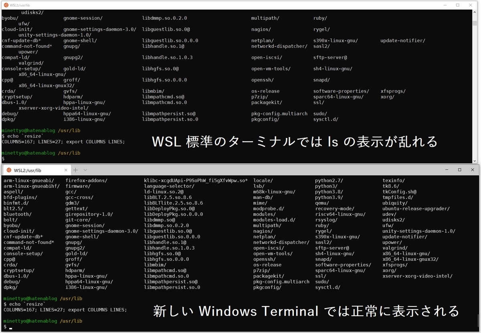Click xserver-xorg-video-intel/ in Windows Terminal

417,276
